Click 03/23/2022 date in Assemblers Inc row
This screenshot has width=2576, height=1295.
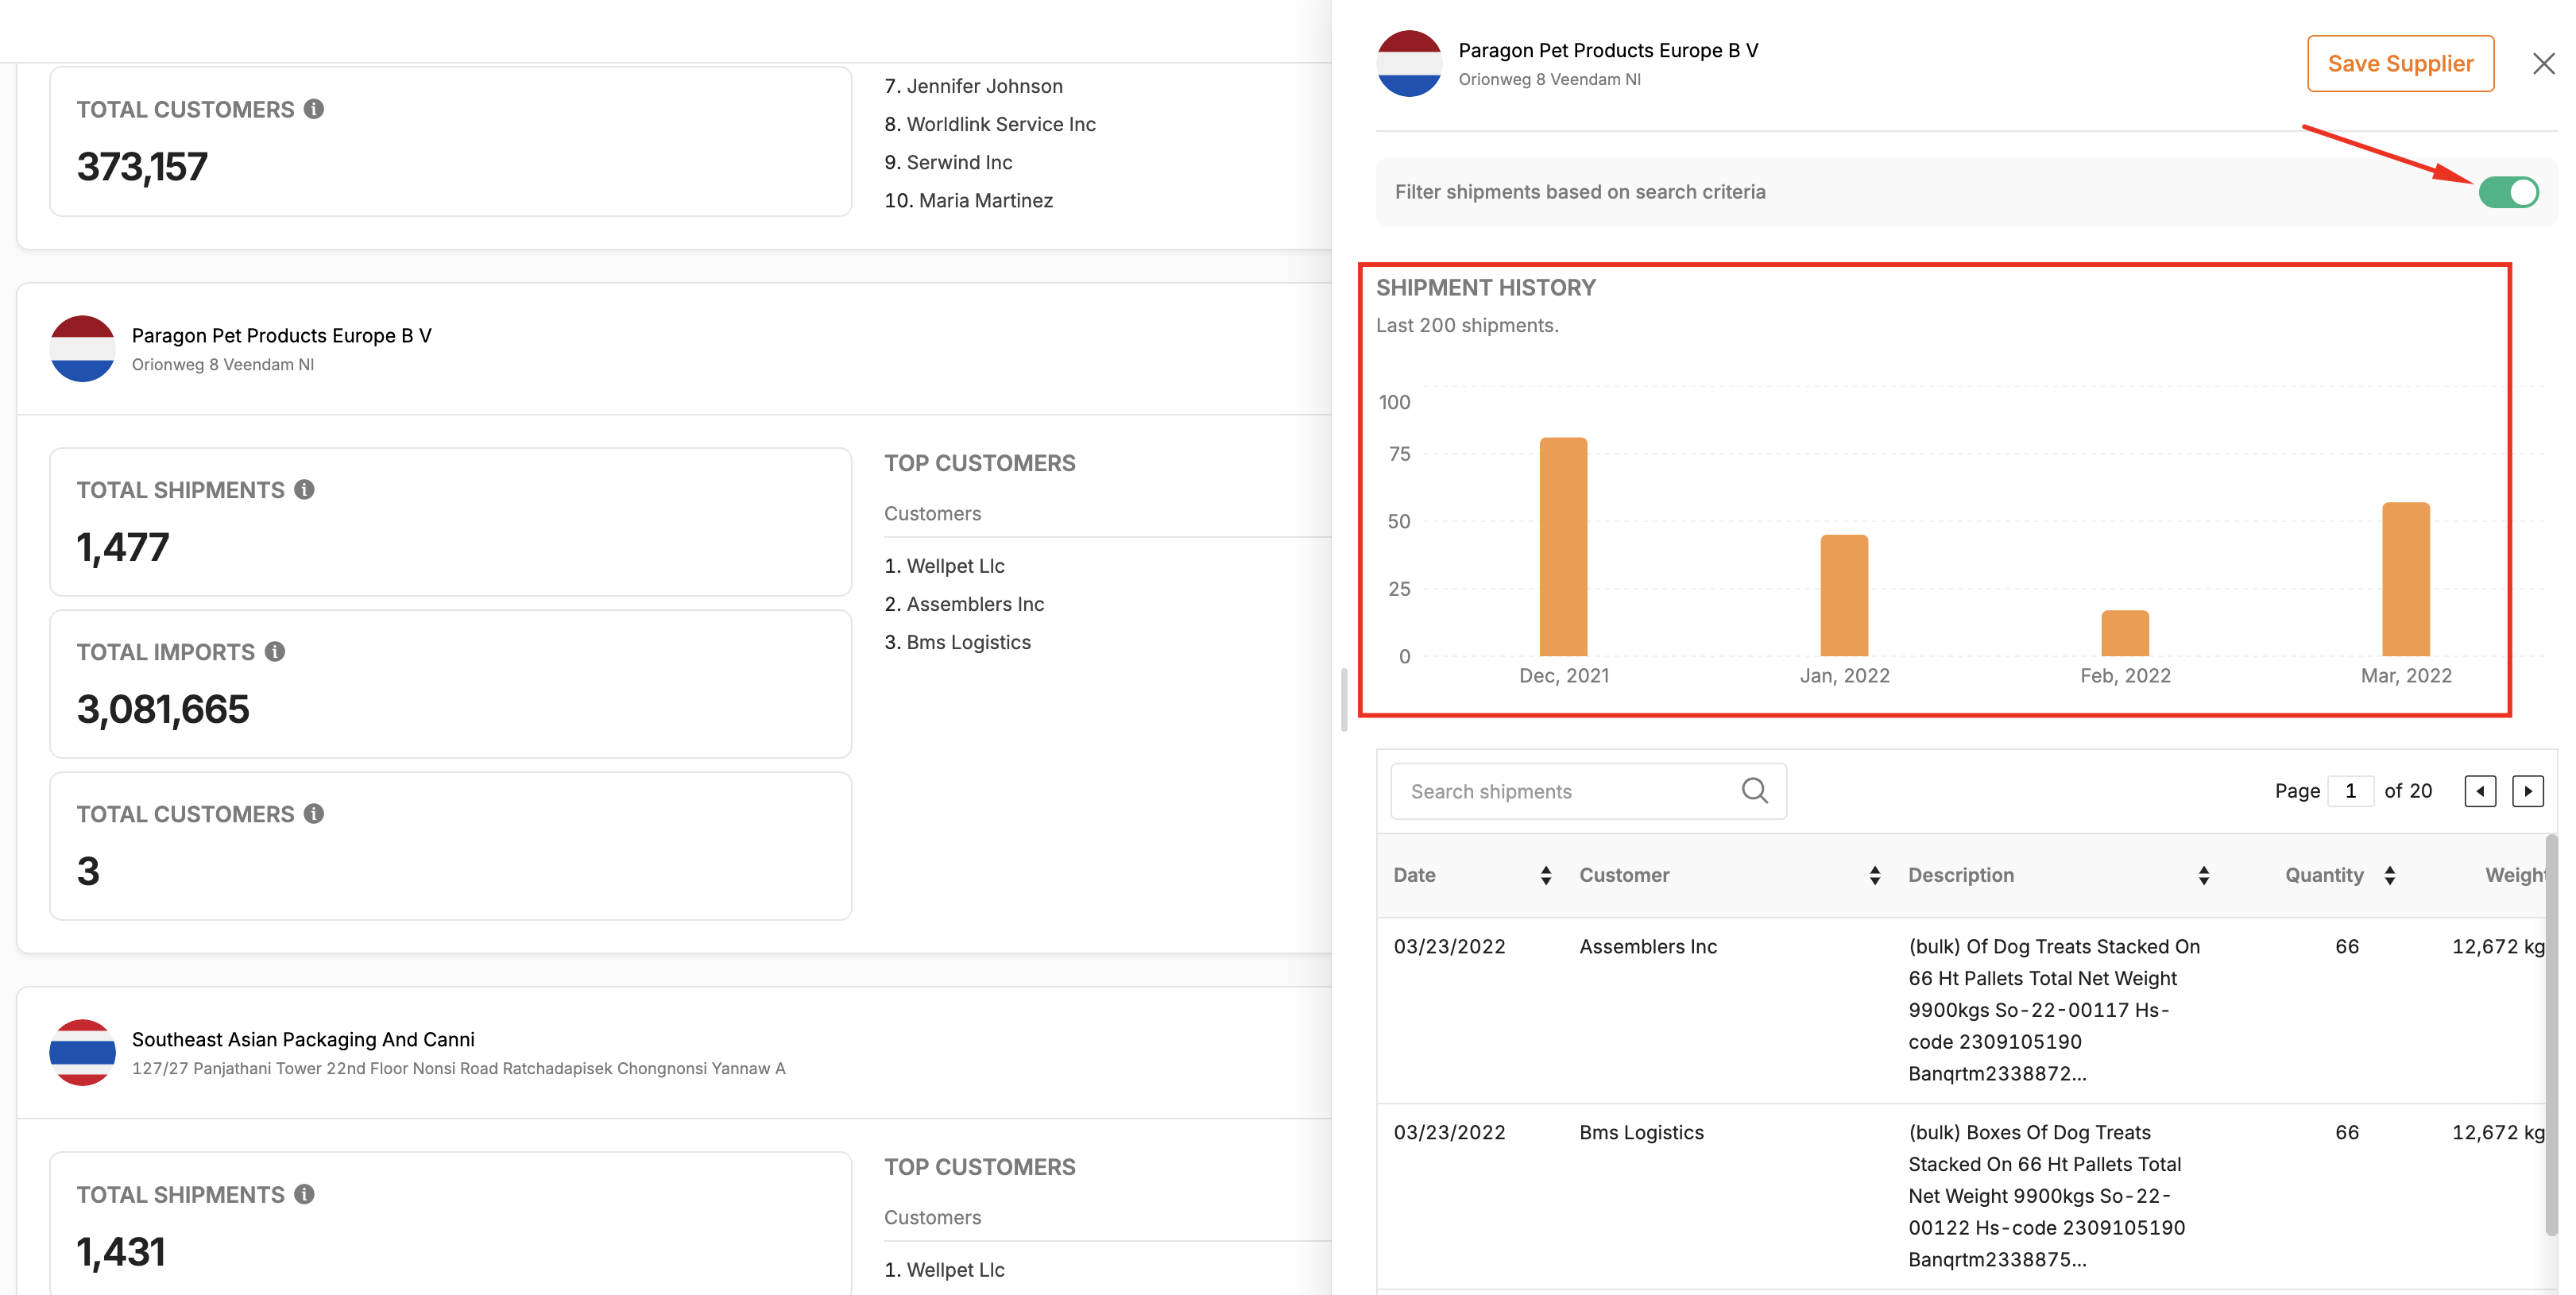tap(1449, 946)
